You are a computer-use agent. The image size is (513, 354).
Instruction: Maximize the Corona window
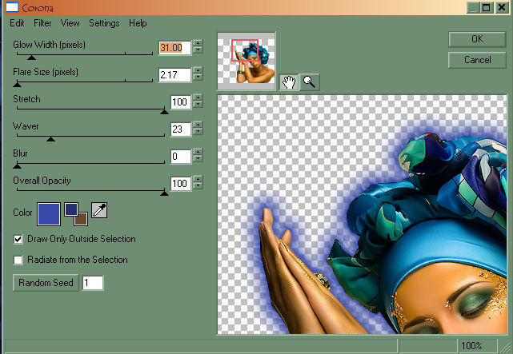point(487,7)
